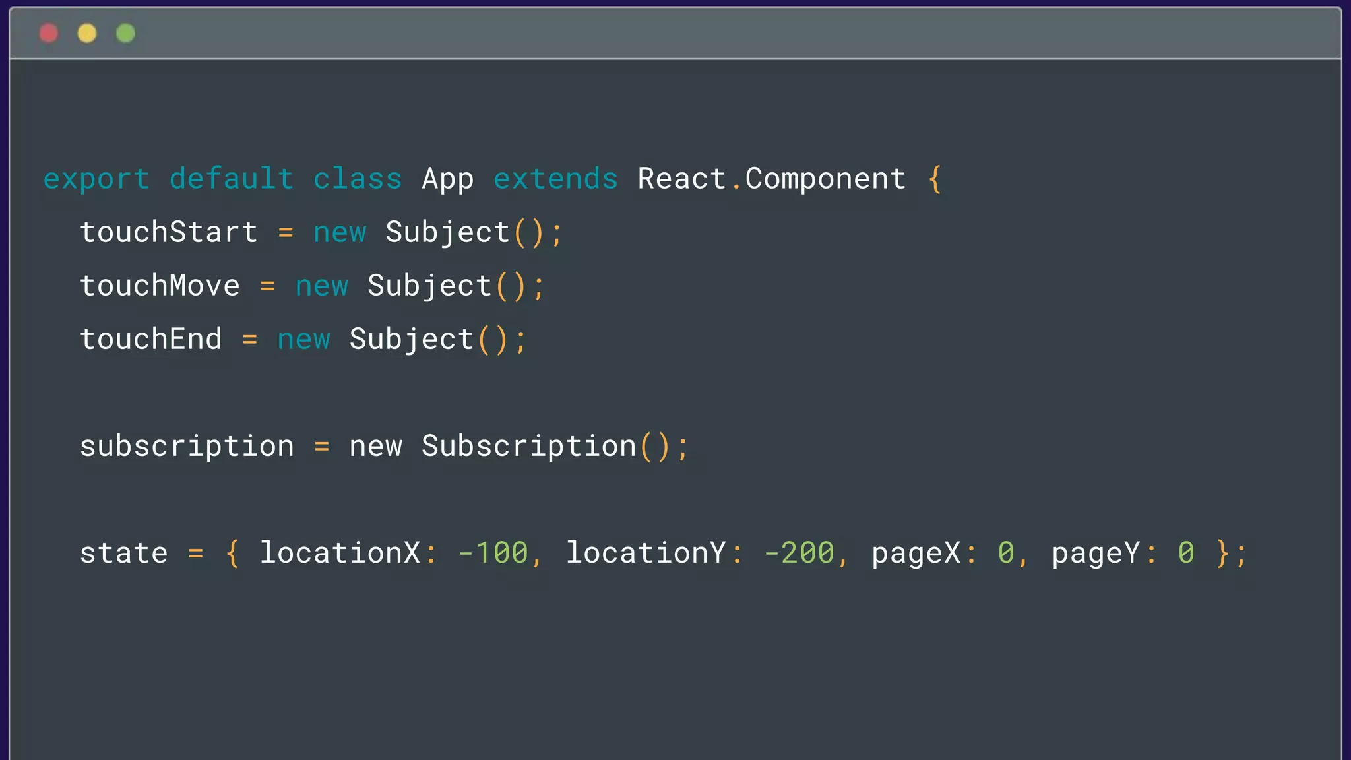Click the 'extends' keyword

(556, 178)
